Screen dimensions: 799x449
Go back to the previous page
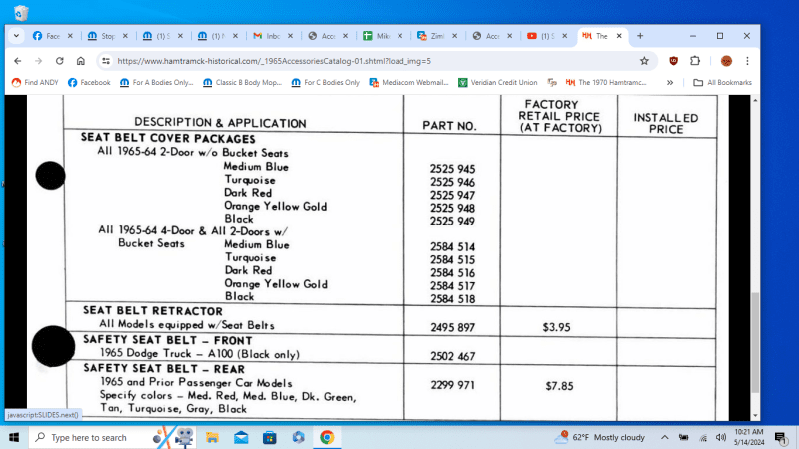tap(18, 61)
